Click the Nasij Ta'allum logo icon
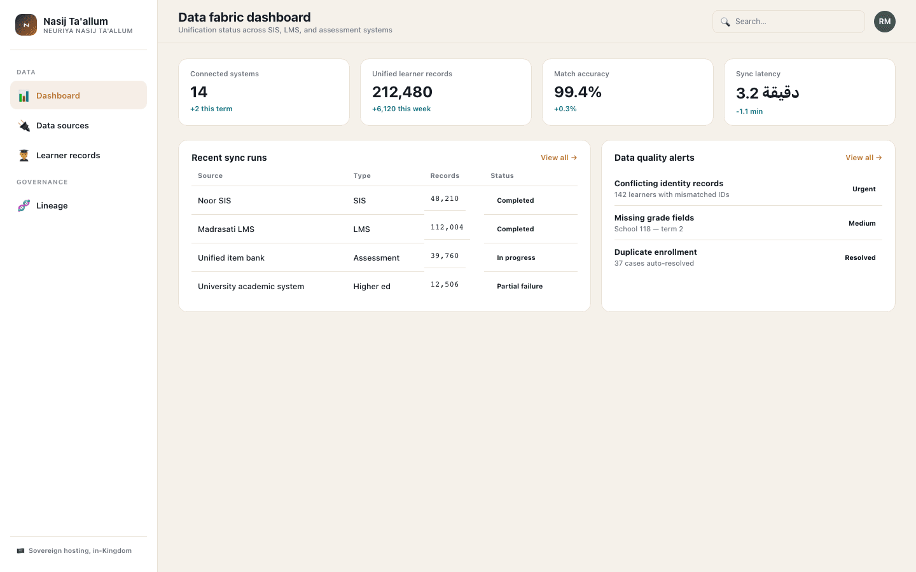The width and height of the screenshot is (916, 572). (x=26, y=25)
